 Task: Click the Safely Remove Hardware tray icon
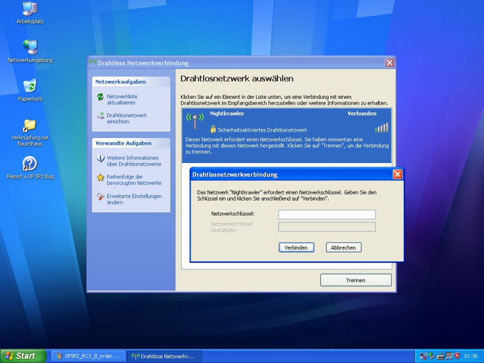[x=432, y=356]
